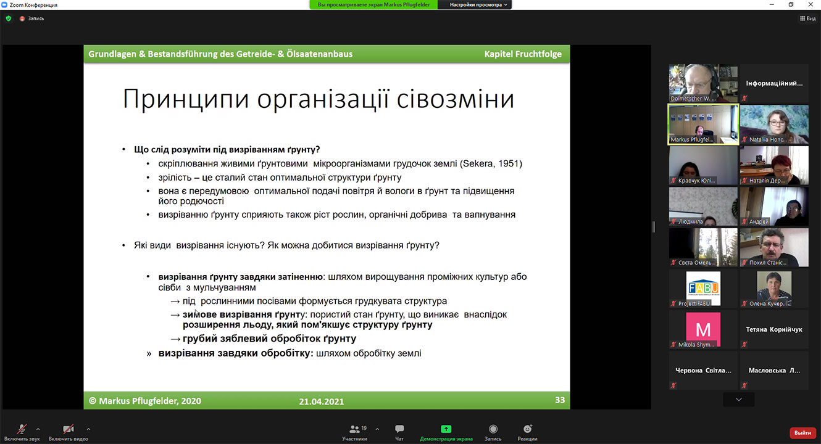Select Dolmetscher W. video thumbnail
This screenshot has width=821, height=444.
pos(703,83)
